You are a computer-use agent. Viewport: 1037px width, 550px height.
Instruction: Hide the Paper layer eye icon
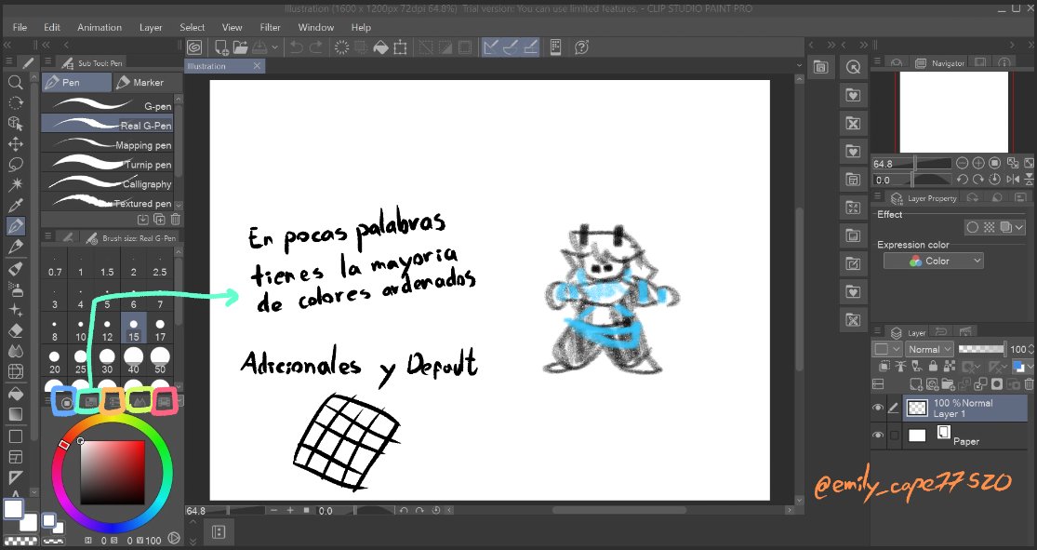pos(878,436)
